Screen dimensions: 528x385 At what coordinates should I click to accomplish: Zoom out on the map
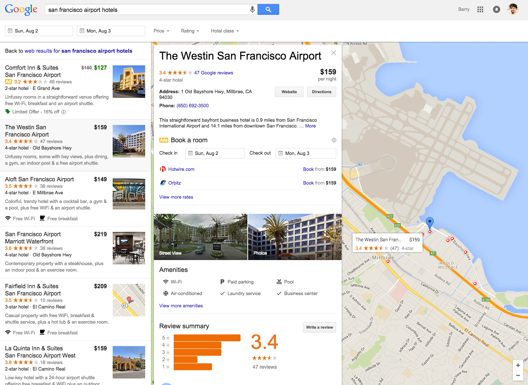click(518, 376)
